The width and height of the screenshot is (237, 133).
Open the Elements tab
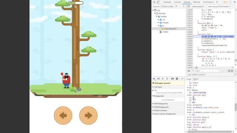pos(167,2)
